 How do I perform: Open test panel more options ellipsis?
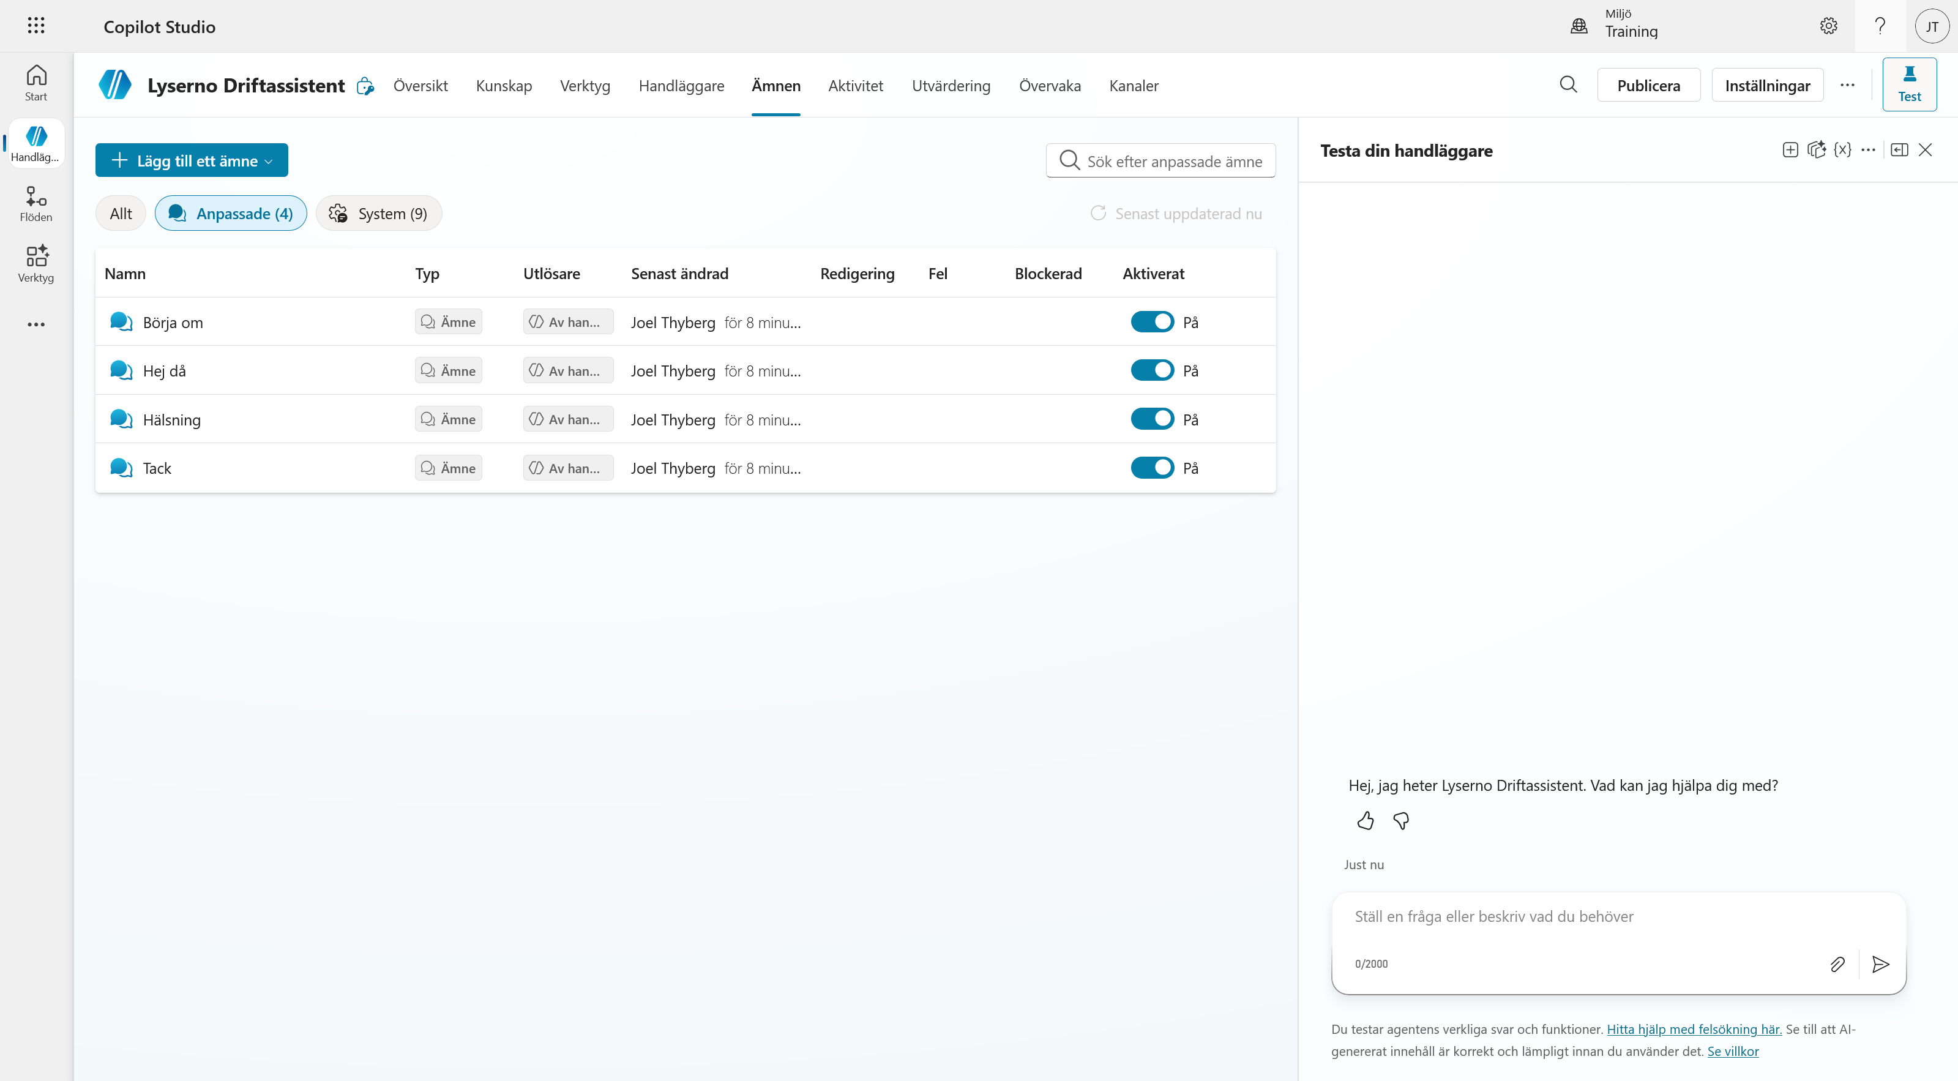1868,150
